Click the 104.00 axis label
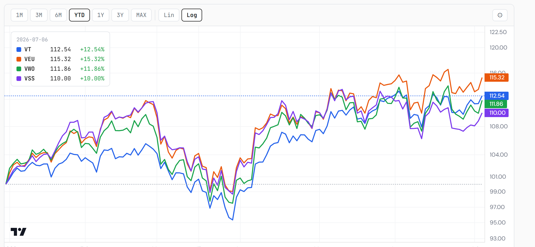This screenshot has width=535, height=247. point(498,155)
